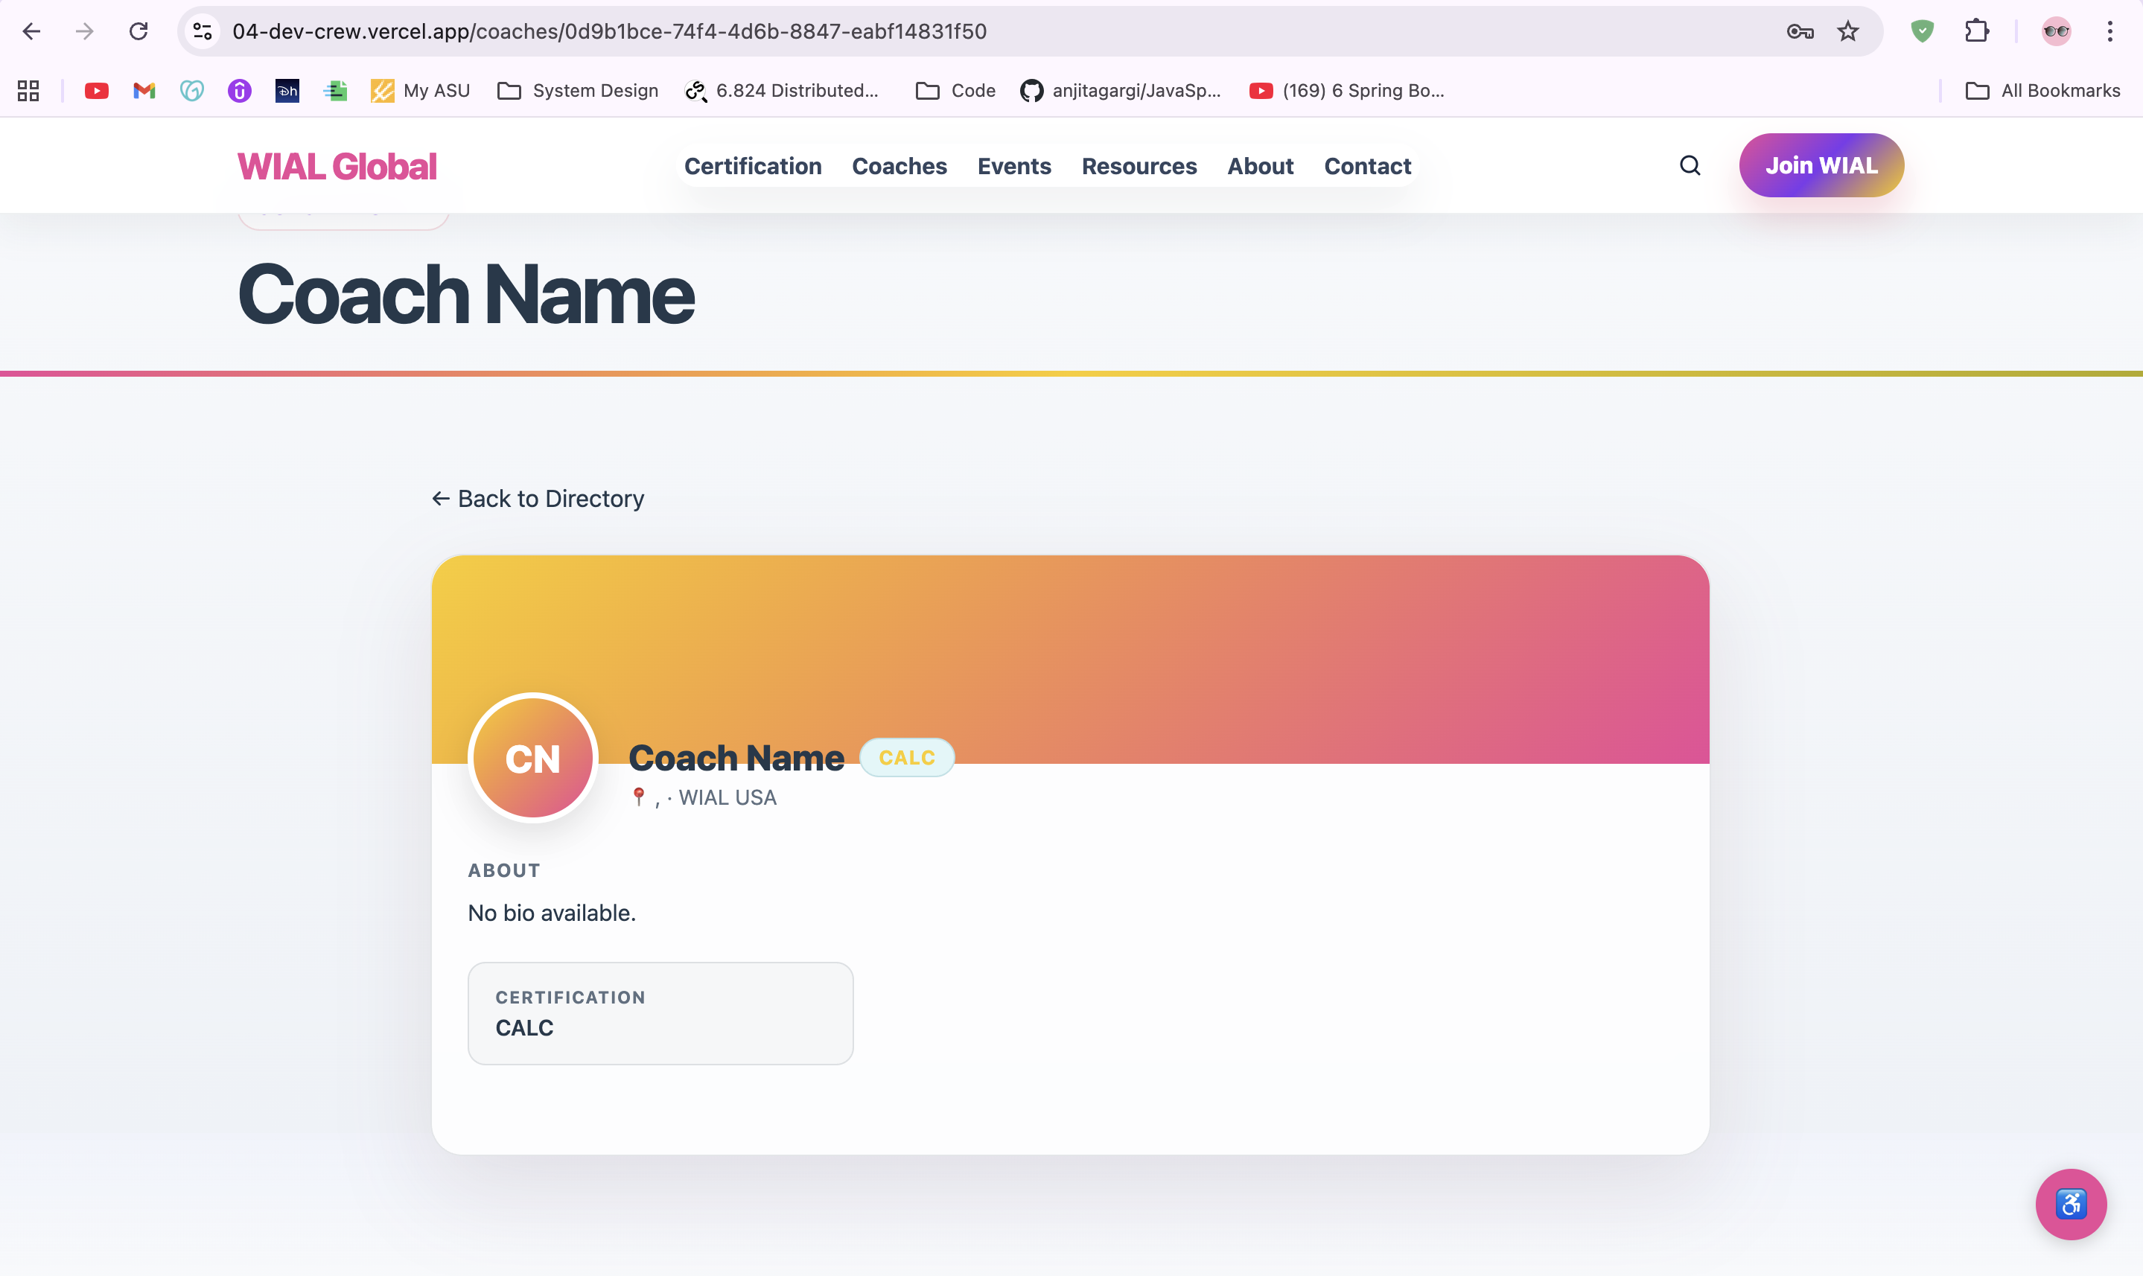
Task: Open the Chrome three-dot menu
Action: coord(2109,32)
